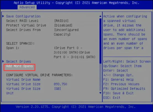Click the SELECT SPAN(S): heading

pyautogui.click(x=20, y=43)
